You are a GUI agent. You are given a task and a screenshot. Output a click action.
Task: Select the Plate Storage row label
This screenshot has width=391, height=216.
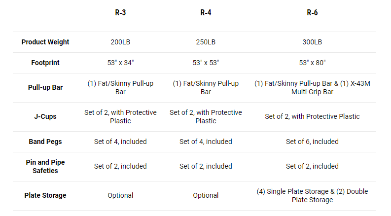[45, 195]
